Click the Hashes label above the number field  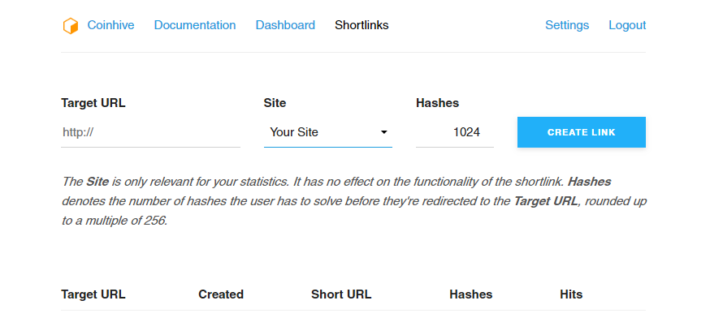click(x=437, y=103)
